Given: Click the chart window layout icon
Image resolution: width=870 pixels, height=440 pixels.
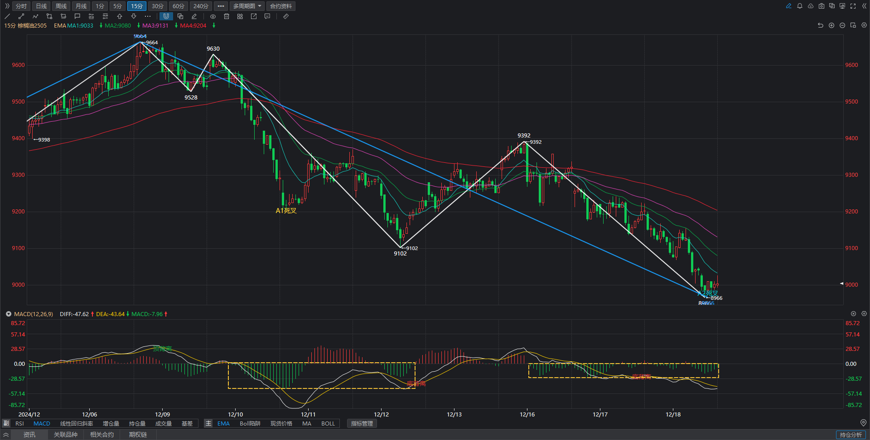Looking at the screenshot, I should point(853,25).
